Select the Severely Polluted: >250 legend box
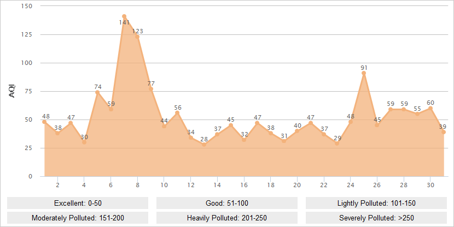The image size is (454, 227). coord(376,218)
